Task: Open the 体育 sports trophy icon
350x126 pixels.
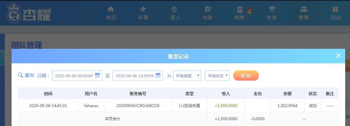Action: pos(272,9)
